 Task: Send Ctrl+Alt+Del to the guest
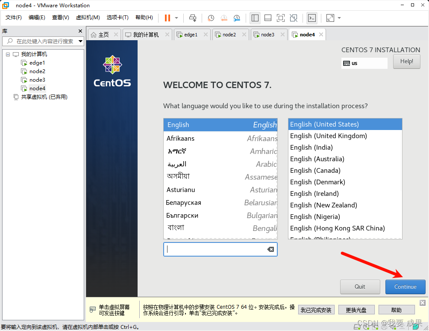pos(193,18)
